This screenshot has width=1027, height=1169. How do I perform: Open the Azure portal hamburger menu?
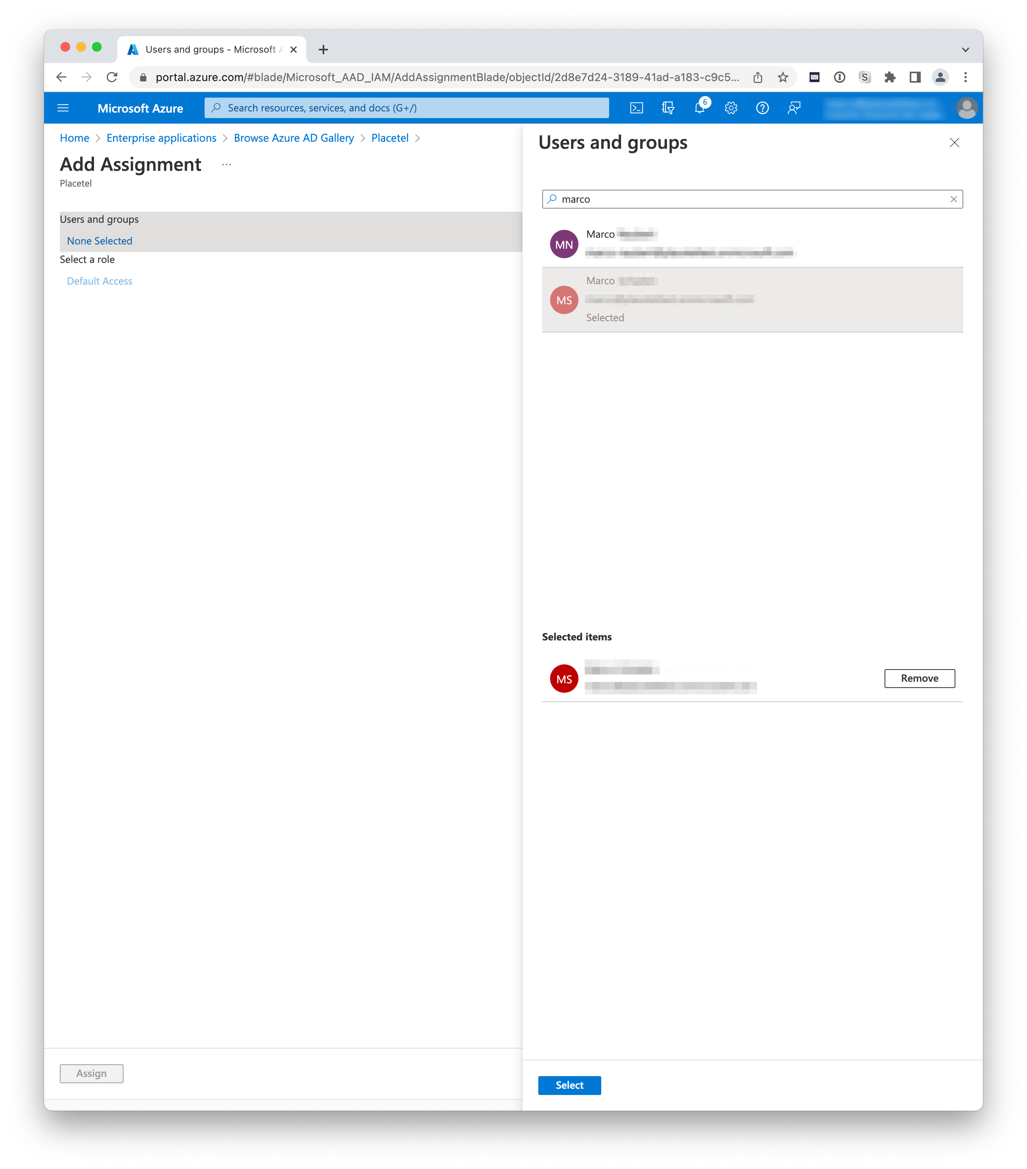63,108
